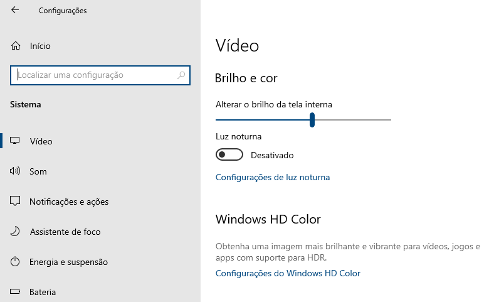The width and height of the screenshot is (494, 302).
Task: Open Assistente de foco settings
Action: pyautogui.click(x=65, y=232)
